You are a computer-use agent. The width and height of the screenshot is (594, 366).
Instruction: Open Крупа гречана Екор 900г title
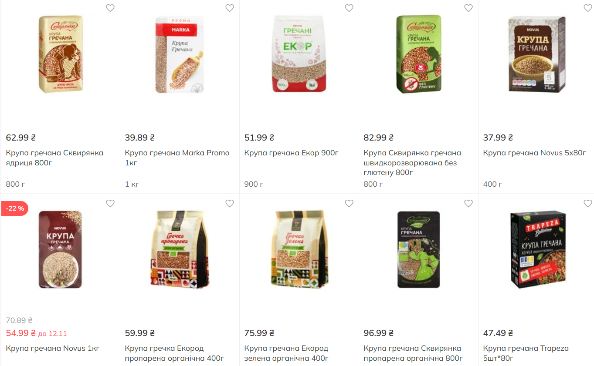click(291, 153)
